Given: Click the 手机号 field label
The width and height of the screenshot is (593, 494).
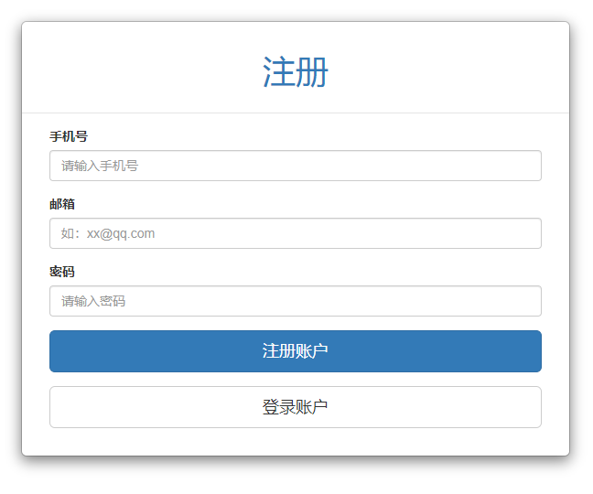Looking at the screenshot, I should tap(69, 136).
